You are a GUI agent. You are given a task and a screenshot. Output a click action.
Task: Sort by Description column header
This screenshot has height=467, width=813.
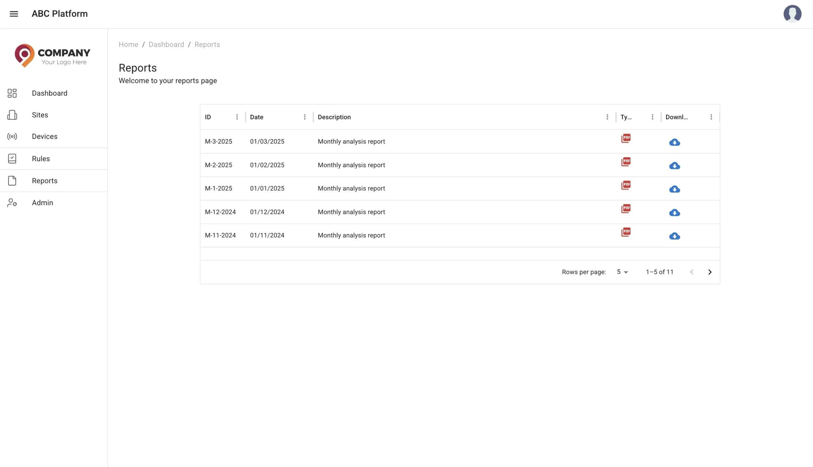click(334, 117)
